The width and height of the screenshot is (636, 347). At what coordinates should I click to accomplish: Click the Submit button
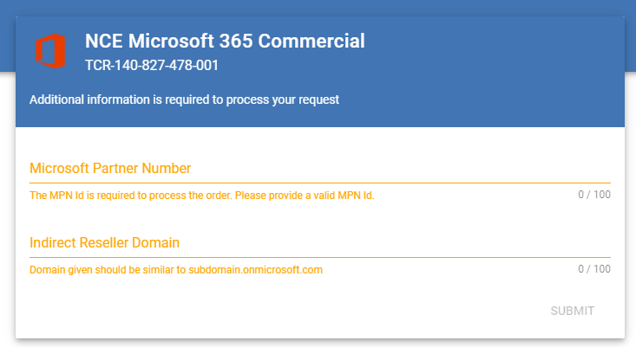(572, 311)
